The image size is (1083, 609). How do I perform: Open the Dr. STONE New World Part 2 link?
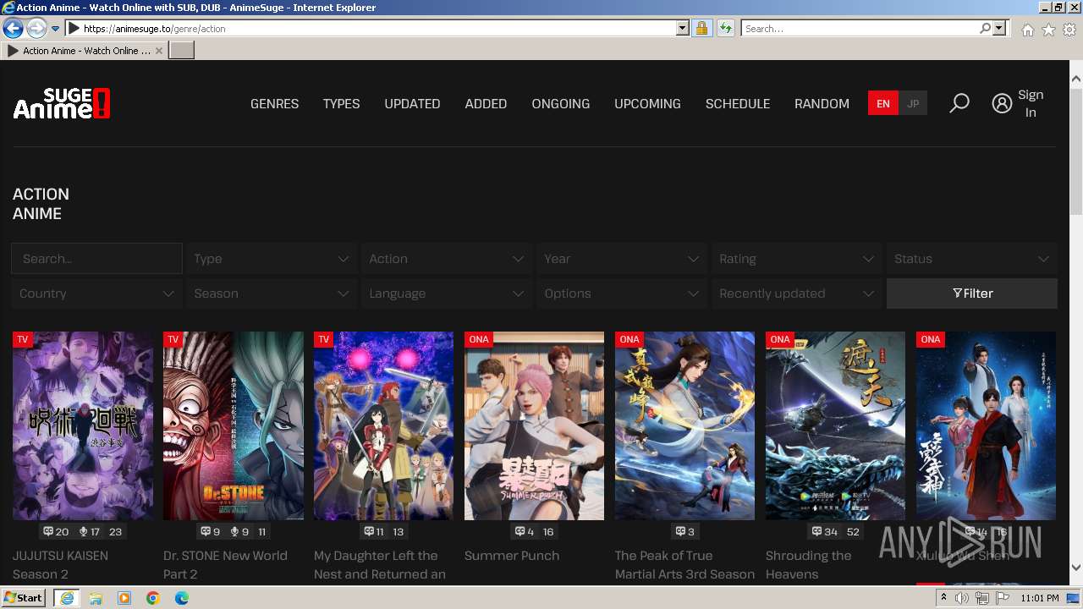coord(225,565)
